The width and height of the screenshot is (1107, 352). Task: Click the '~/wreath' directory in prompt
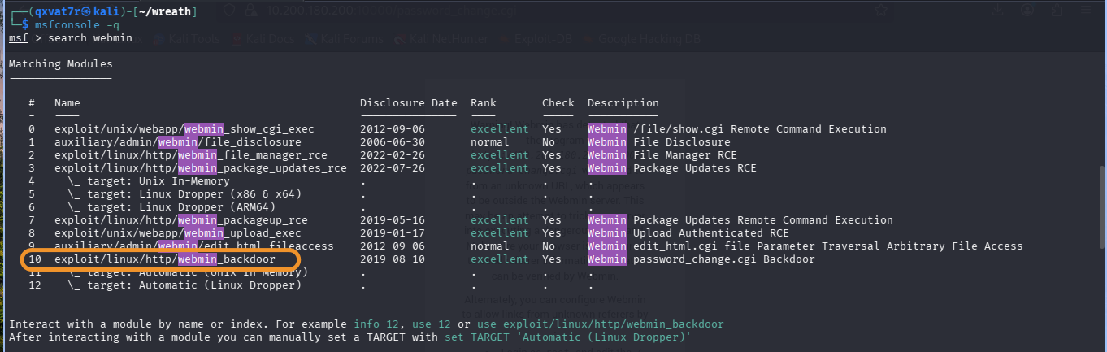tap(166, 12)
